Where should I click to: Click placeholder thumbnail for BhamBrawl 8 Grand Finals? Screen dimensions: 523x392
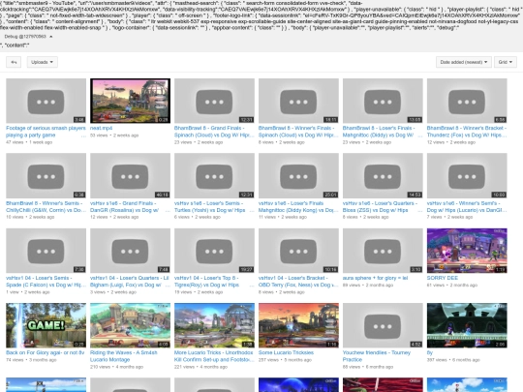point(214,101)
